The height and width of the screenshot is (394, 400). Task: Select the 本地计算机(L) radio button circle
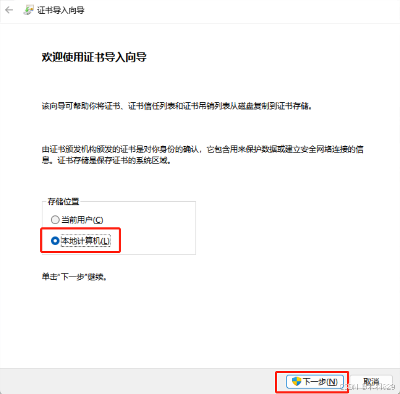pyautogui.click(x=55, y=241)
